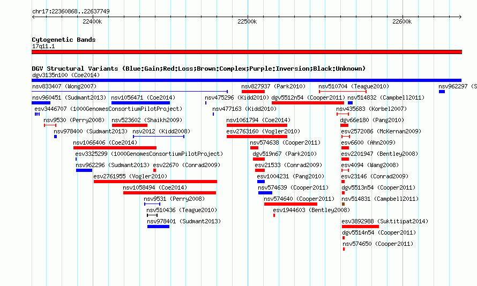Screen dimensions: 477x286
Task: Select the nsv978401 (Sudmant2013) blue bar
Action: click(x=158, y=227)
